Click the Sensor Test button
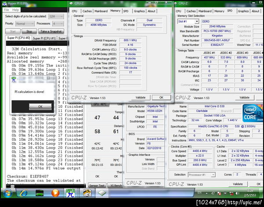 coord(97,185)
